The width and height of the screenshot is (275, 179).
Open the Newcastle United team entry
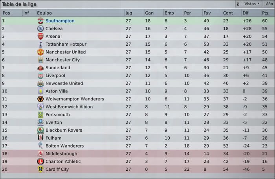coord(64,83)
